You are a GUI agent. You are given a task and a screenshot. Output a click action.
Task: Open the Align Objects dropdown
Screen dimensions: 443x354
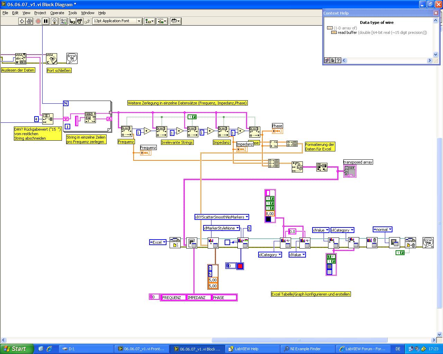[150, 21]
